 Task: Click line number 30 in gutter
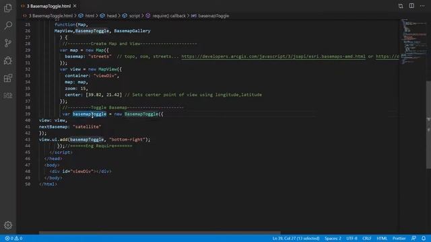click(28, 56)
